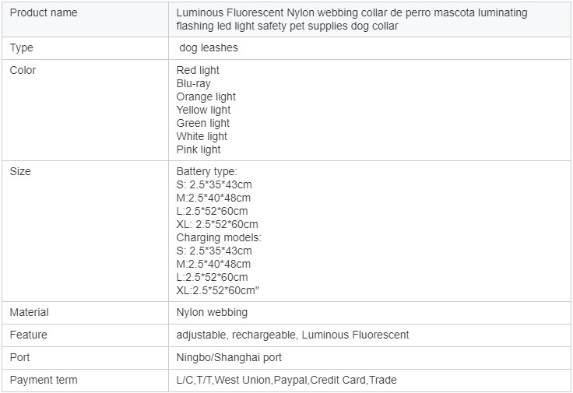This screenshot has width=573, height=393.
Task: Click the "Size" row label
Action: click(20, 171)
